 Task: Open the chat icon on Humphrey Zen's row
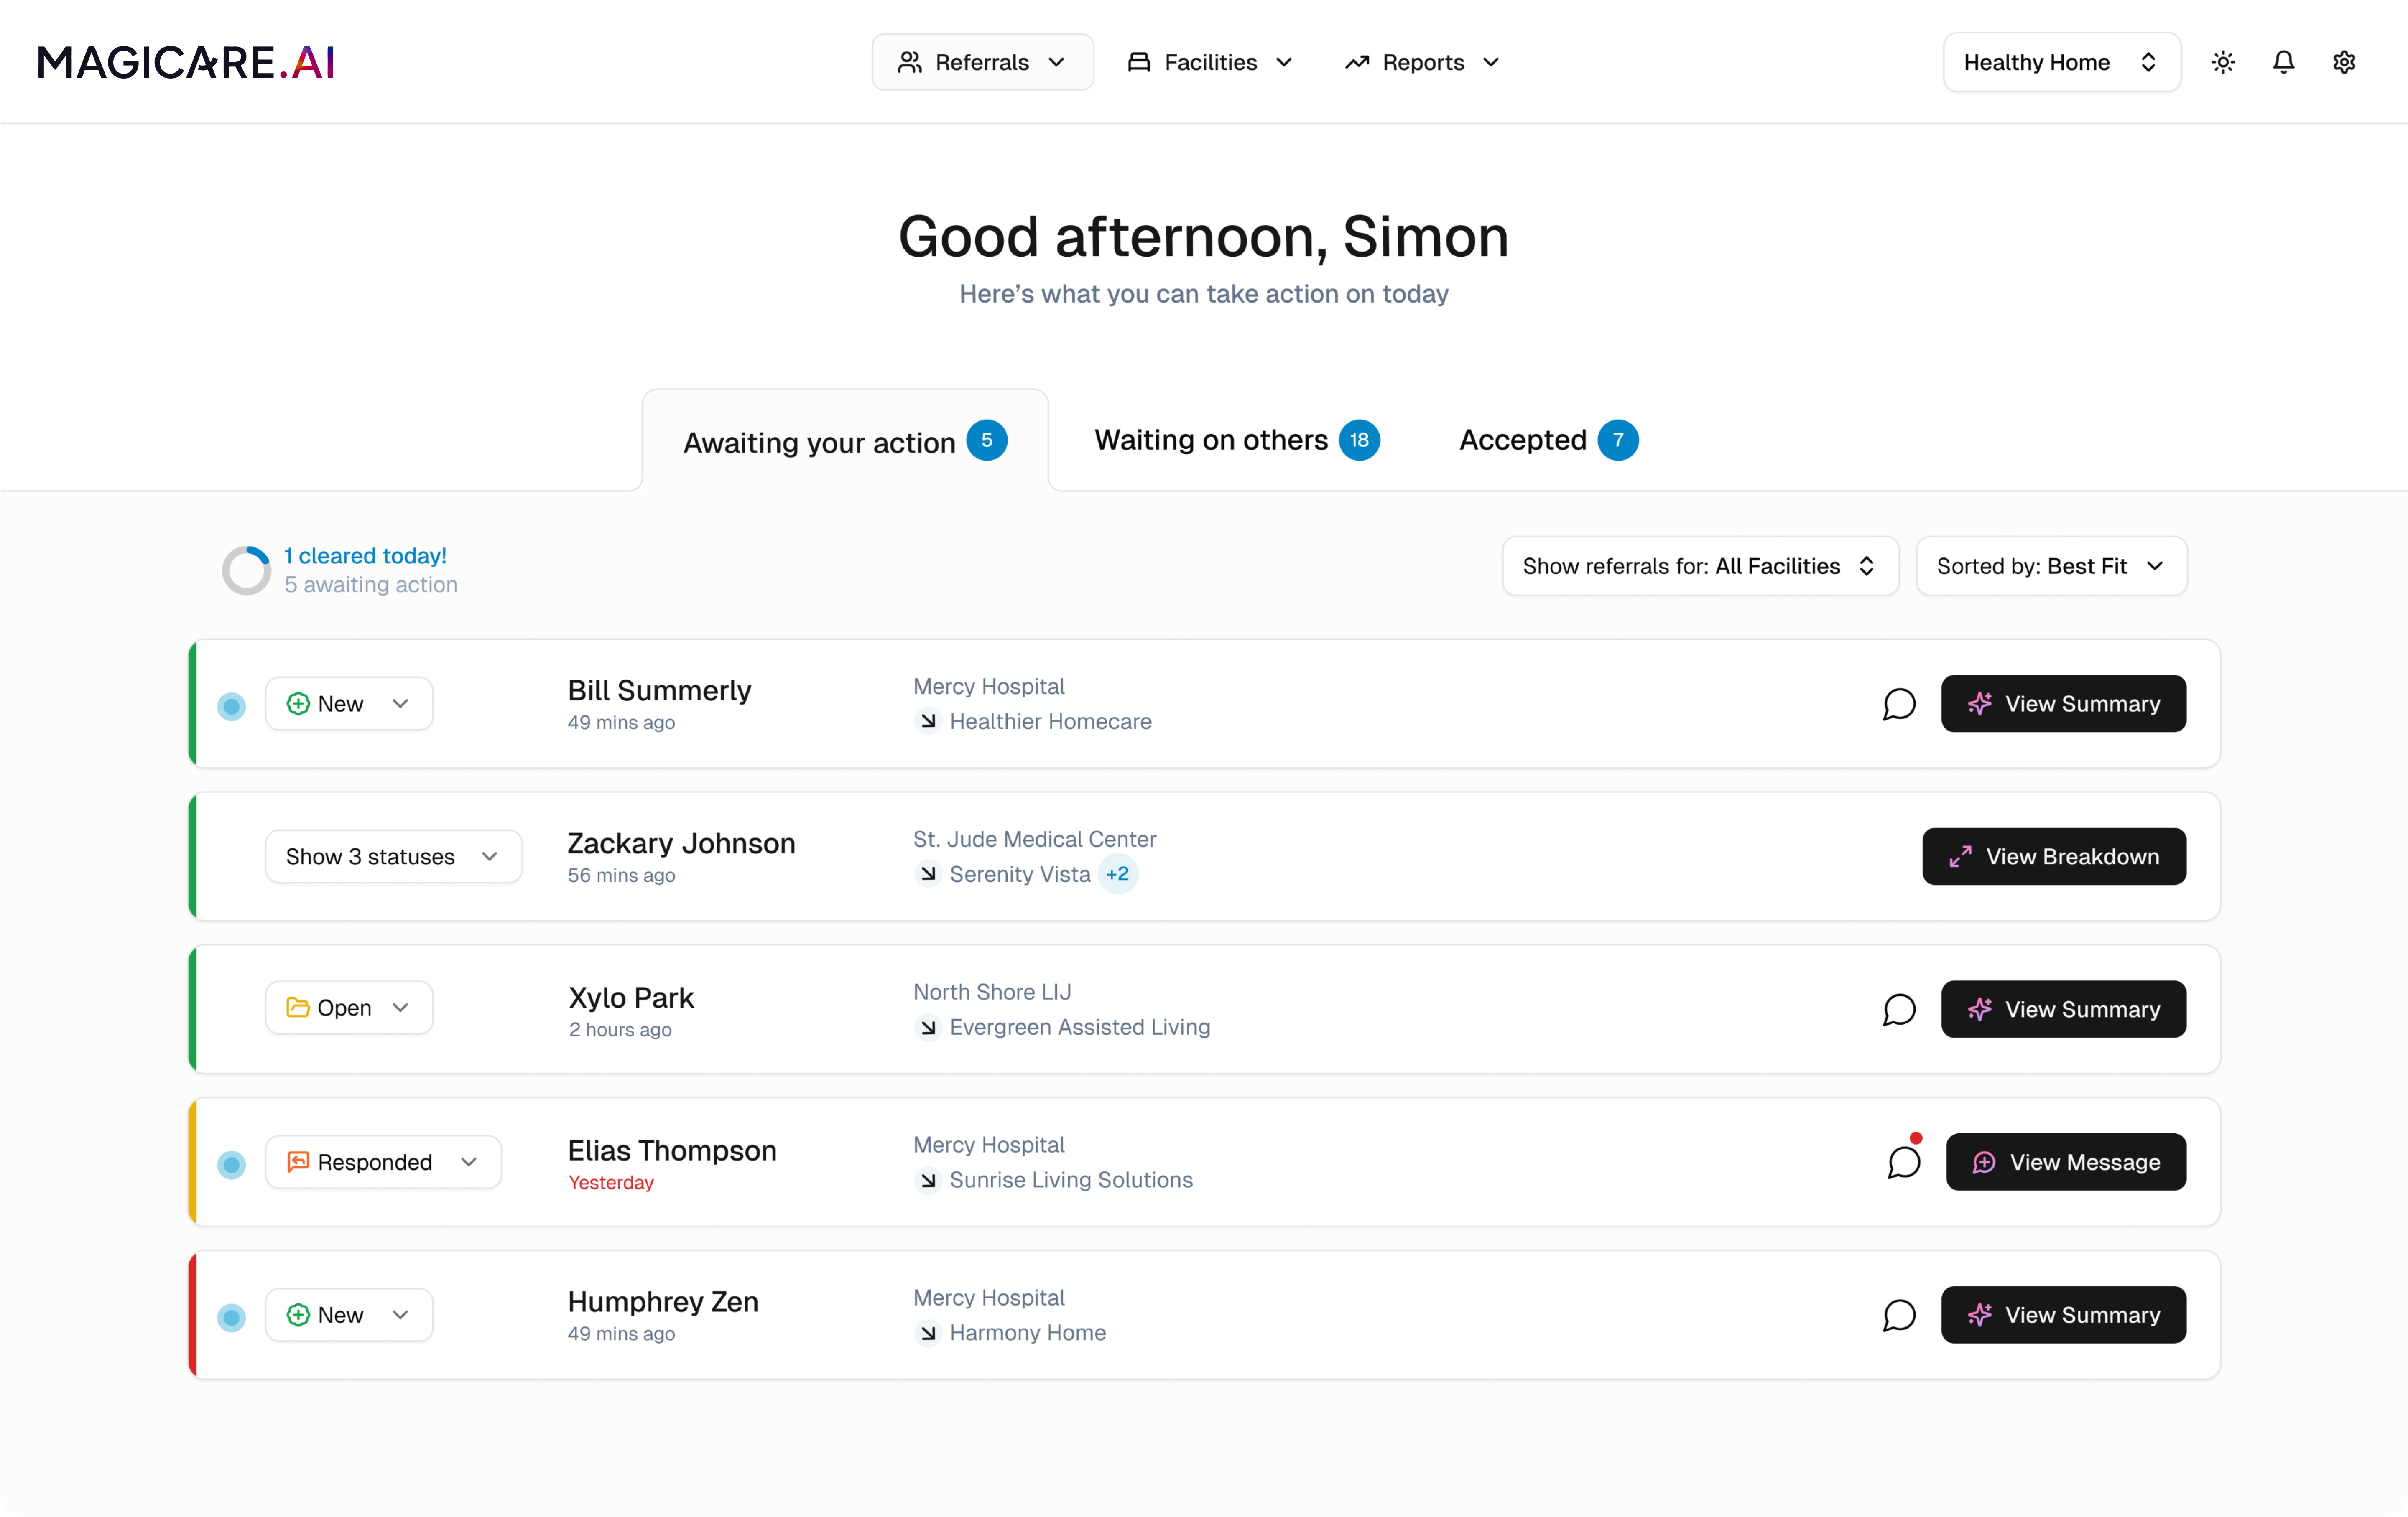[1899, 1314]
